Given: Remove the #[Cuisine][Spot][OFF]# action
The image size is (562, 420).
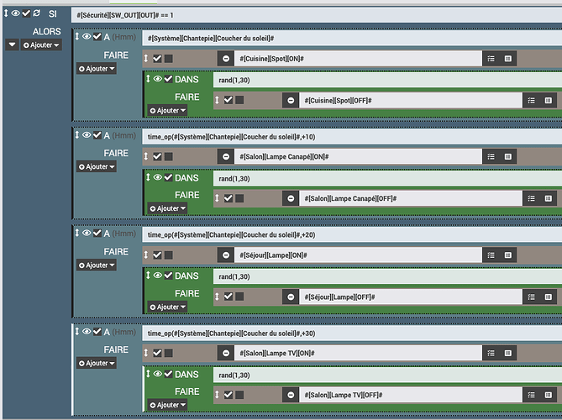Looking at the screenshot, I should pyautogui.click(x=291, y=100).
